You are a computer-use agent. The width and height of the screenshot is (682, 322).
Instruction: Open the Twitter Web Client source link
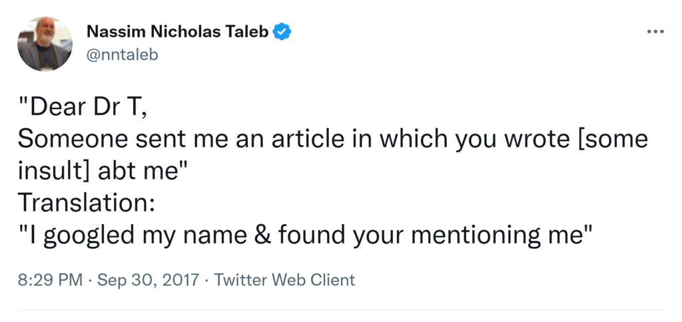(284, 280)
